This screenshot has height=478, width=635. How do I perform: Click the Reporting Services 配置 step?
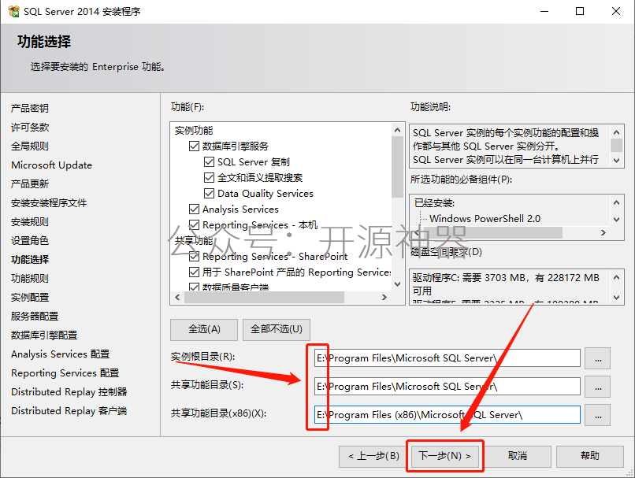tap(65, 372)
